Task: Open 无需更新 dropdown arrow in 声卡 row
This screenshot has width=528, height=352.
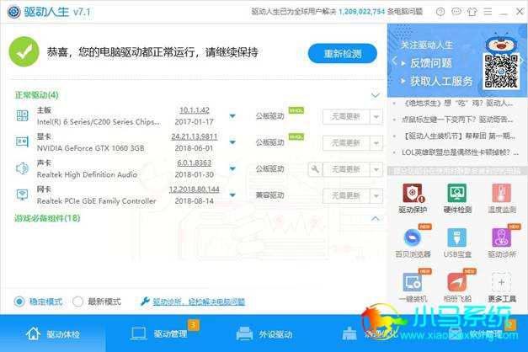Action: click(376, 169)
